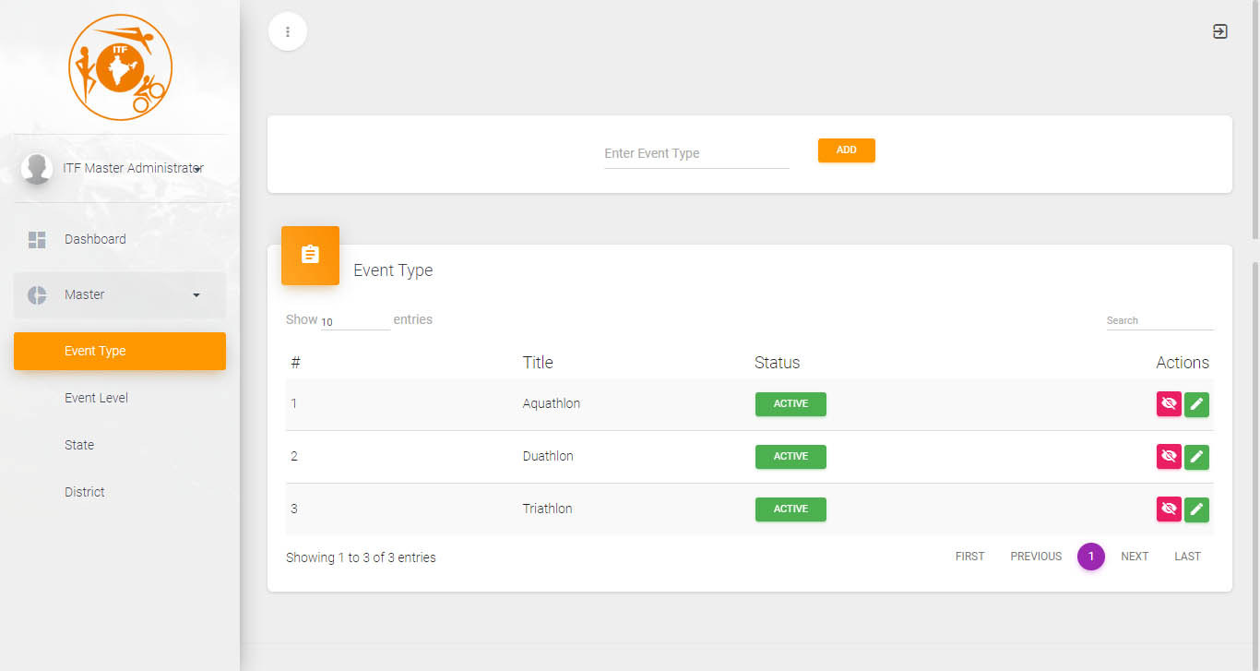The width and height of the screenshot is (1260, 671).
Task: Focus the table Search field
Action: [x=1159, y=320]
